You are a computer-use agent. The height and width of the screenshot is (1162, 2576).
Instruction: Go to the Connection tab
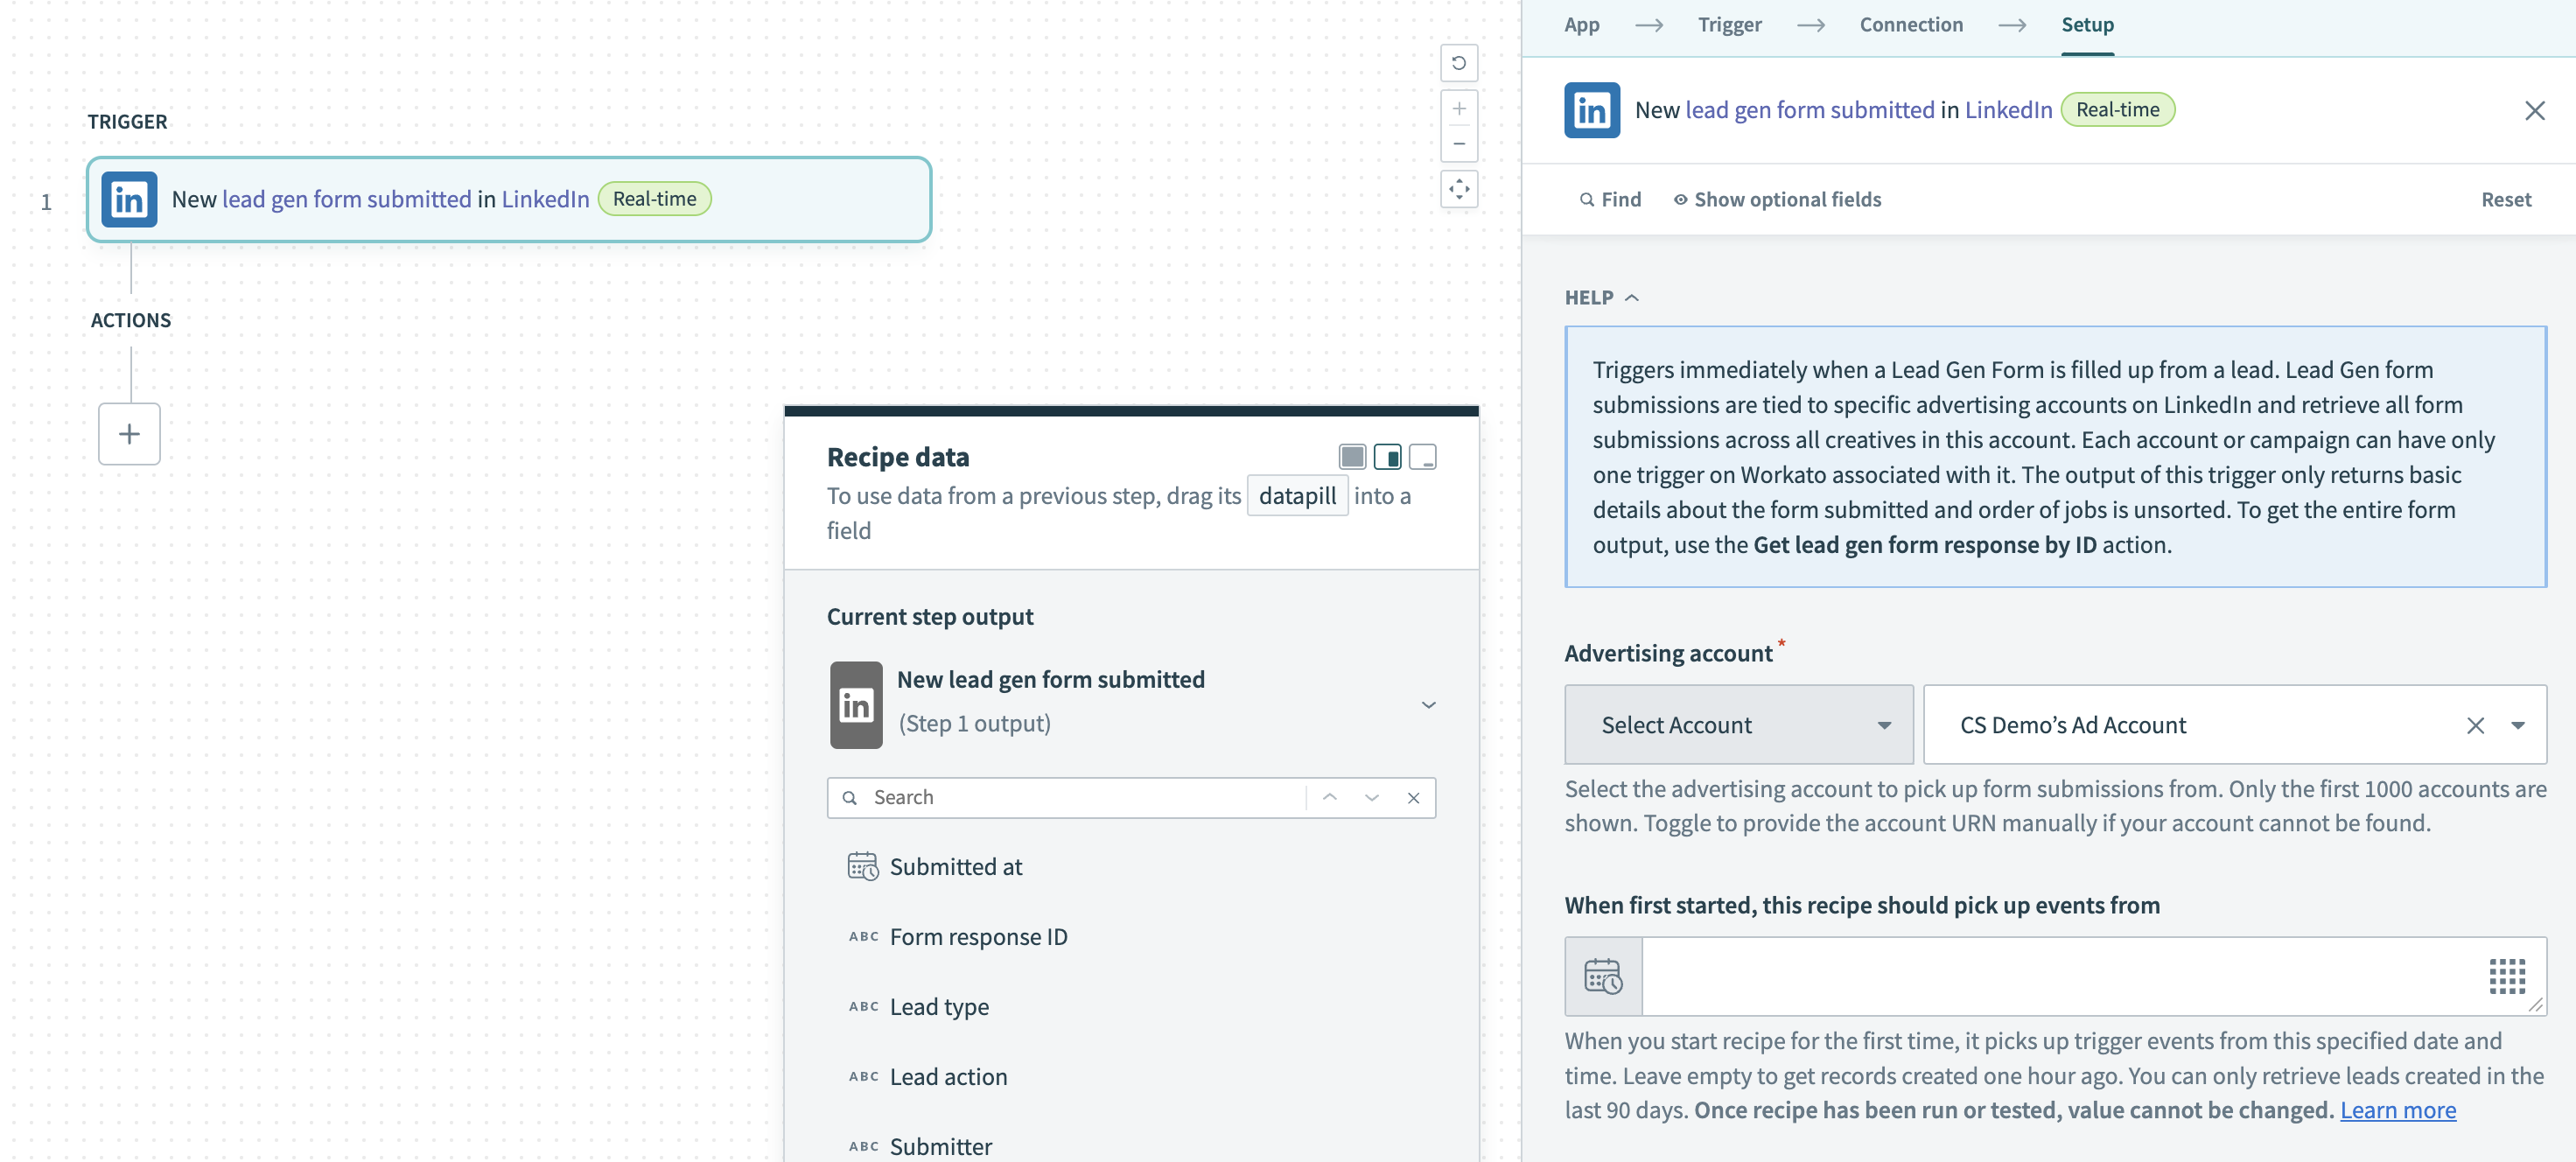[1910, 25]
